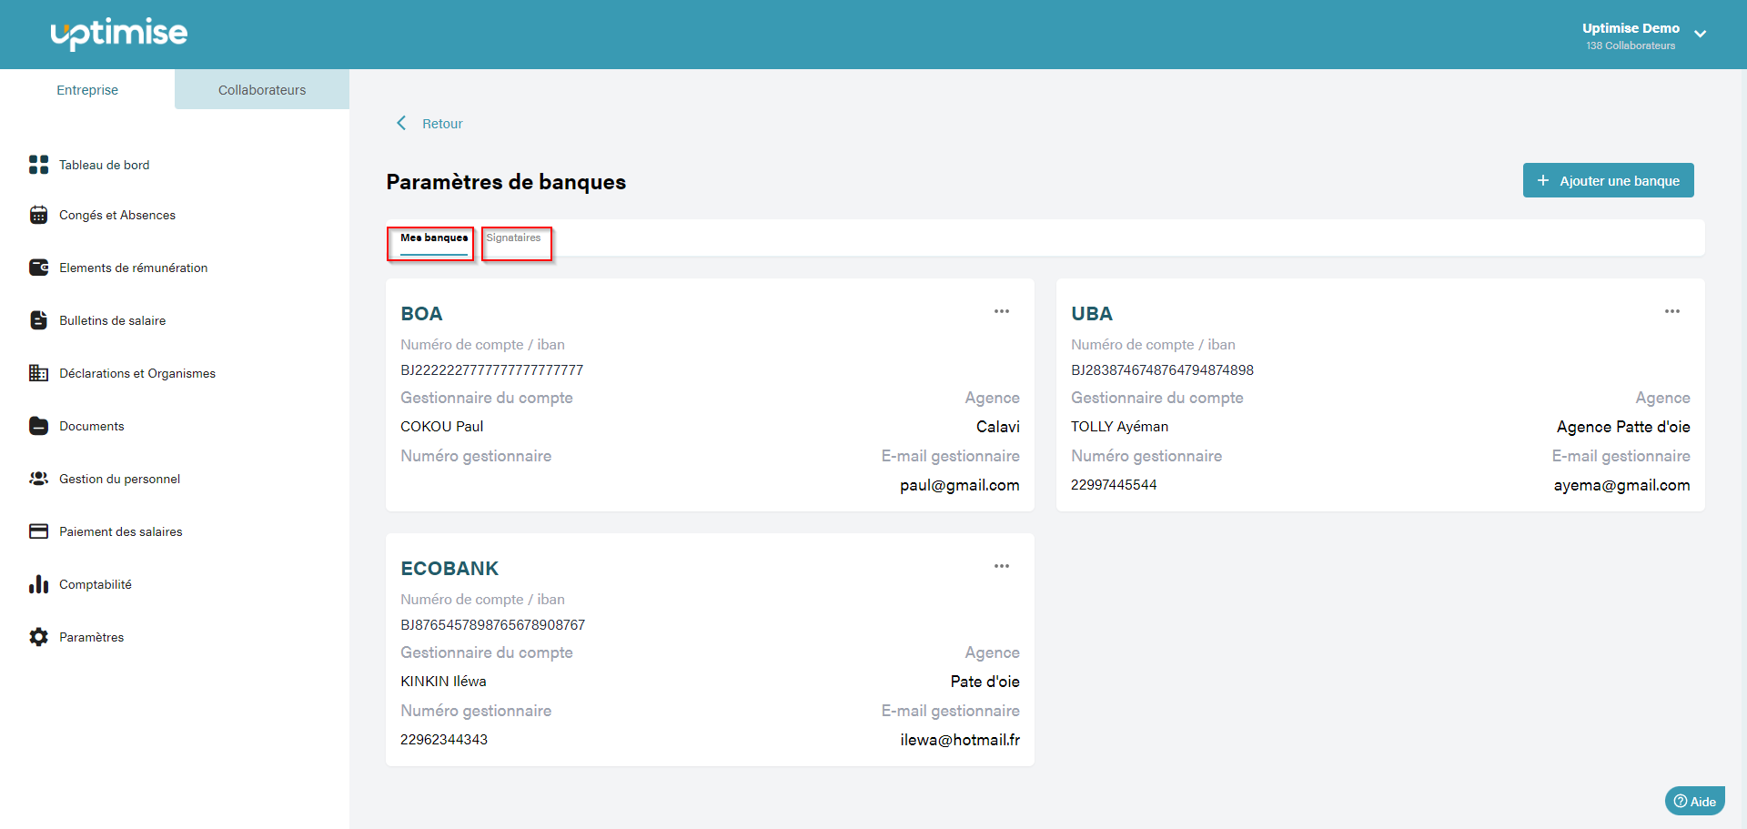Click the ayema@gmail.com email
Viewport: 1747px width, 829px height.
point(1621,485)
